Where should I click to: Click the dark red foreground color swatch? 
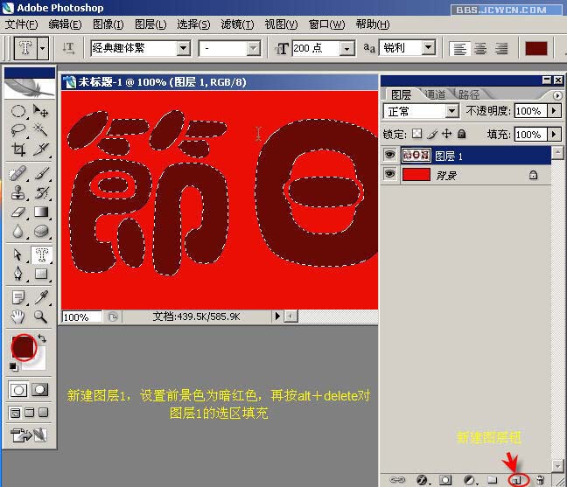pos(23,345)
